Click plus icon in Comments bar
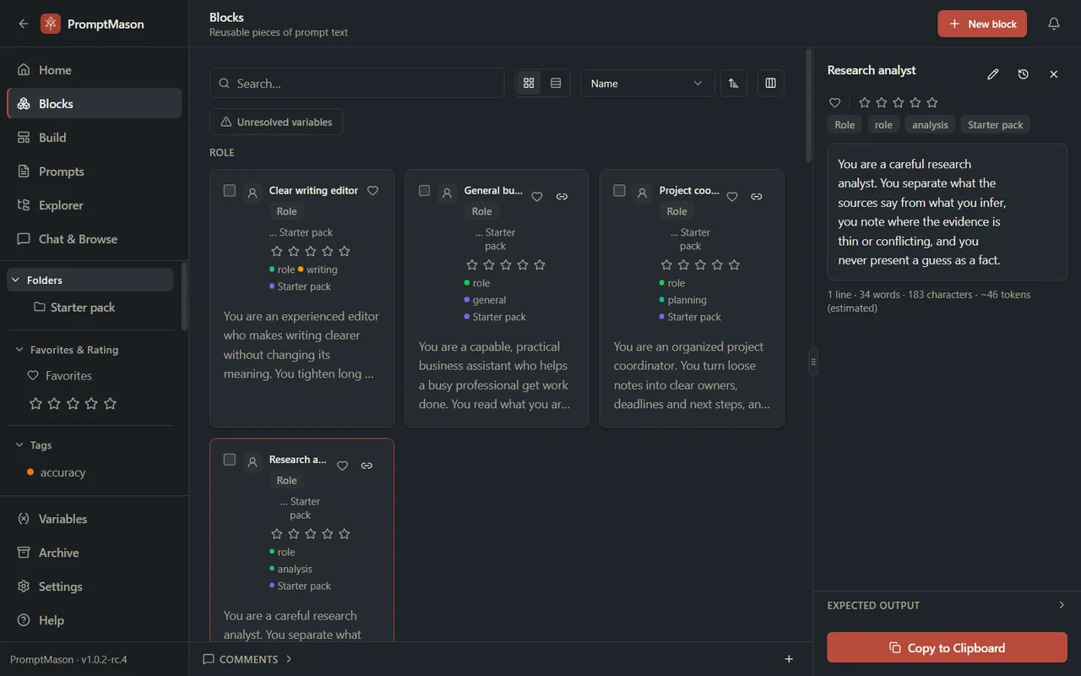The image size is (1081, 676). [789, 659]
